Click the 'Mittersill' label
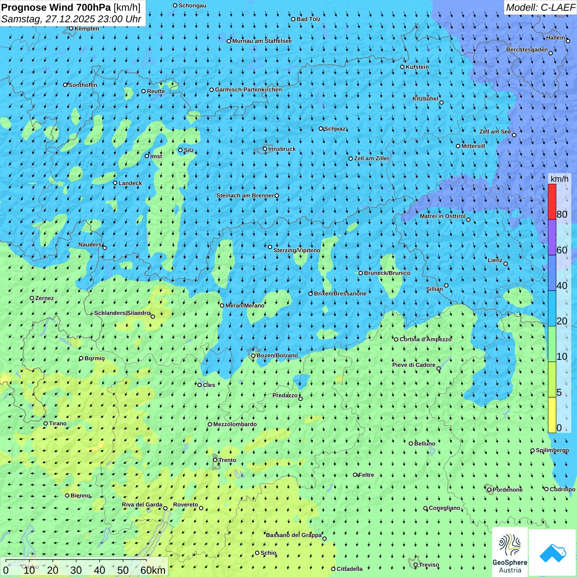 473,146
